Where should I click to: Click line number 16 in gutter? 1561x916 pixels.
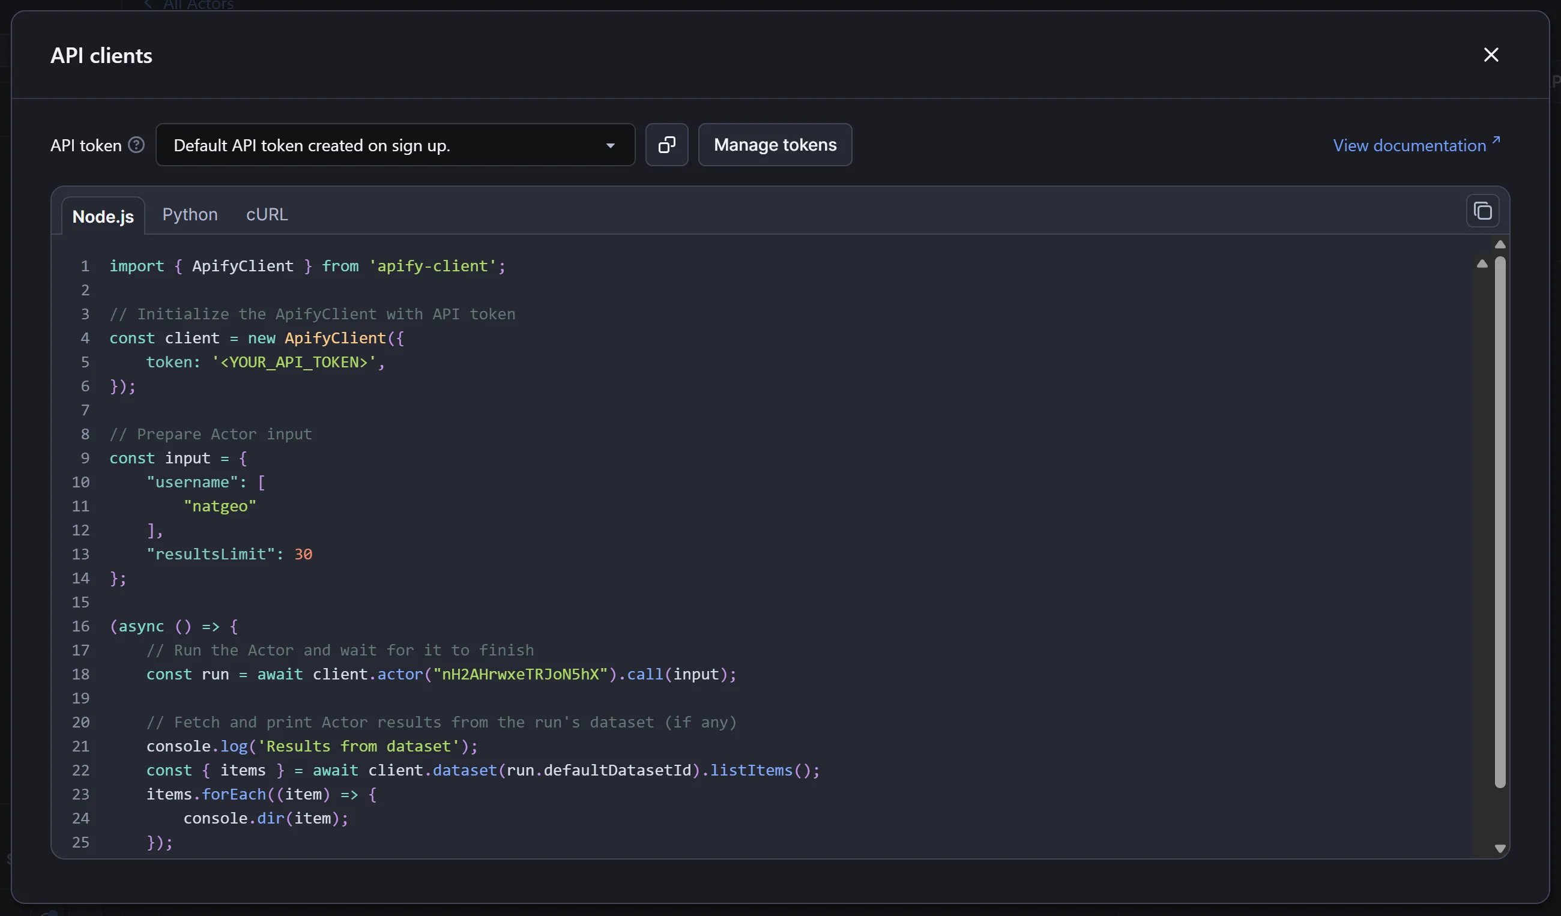(80, 626)
